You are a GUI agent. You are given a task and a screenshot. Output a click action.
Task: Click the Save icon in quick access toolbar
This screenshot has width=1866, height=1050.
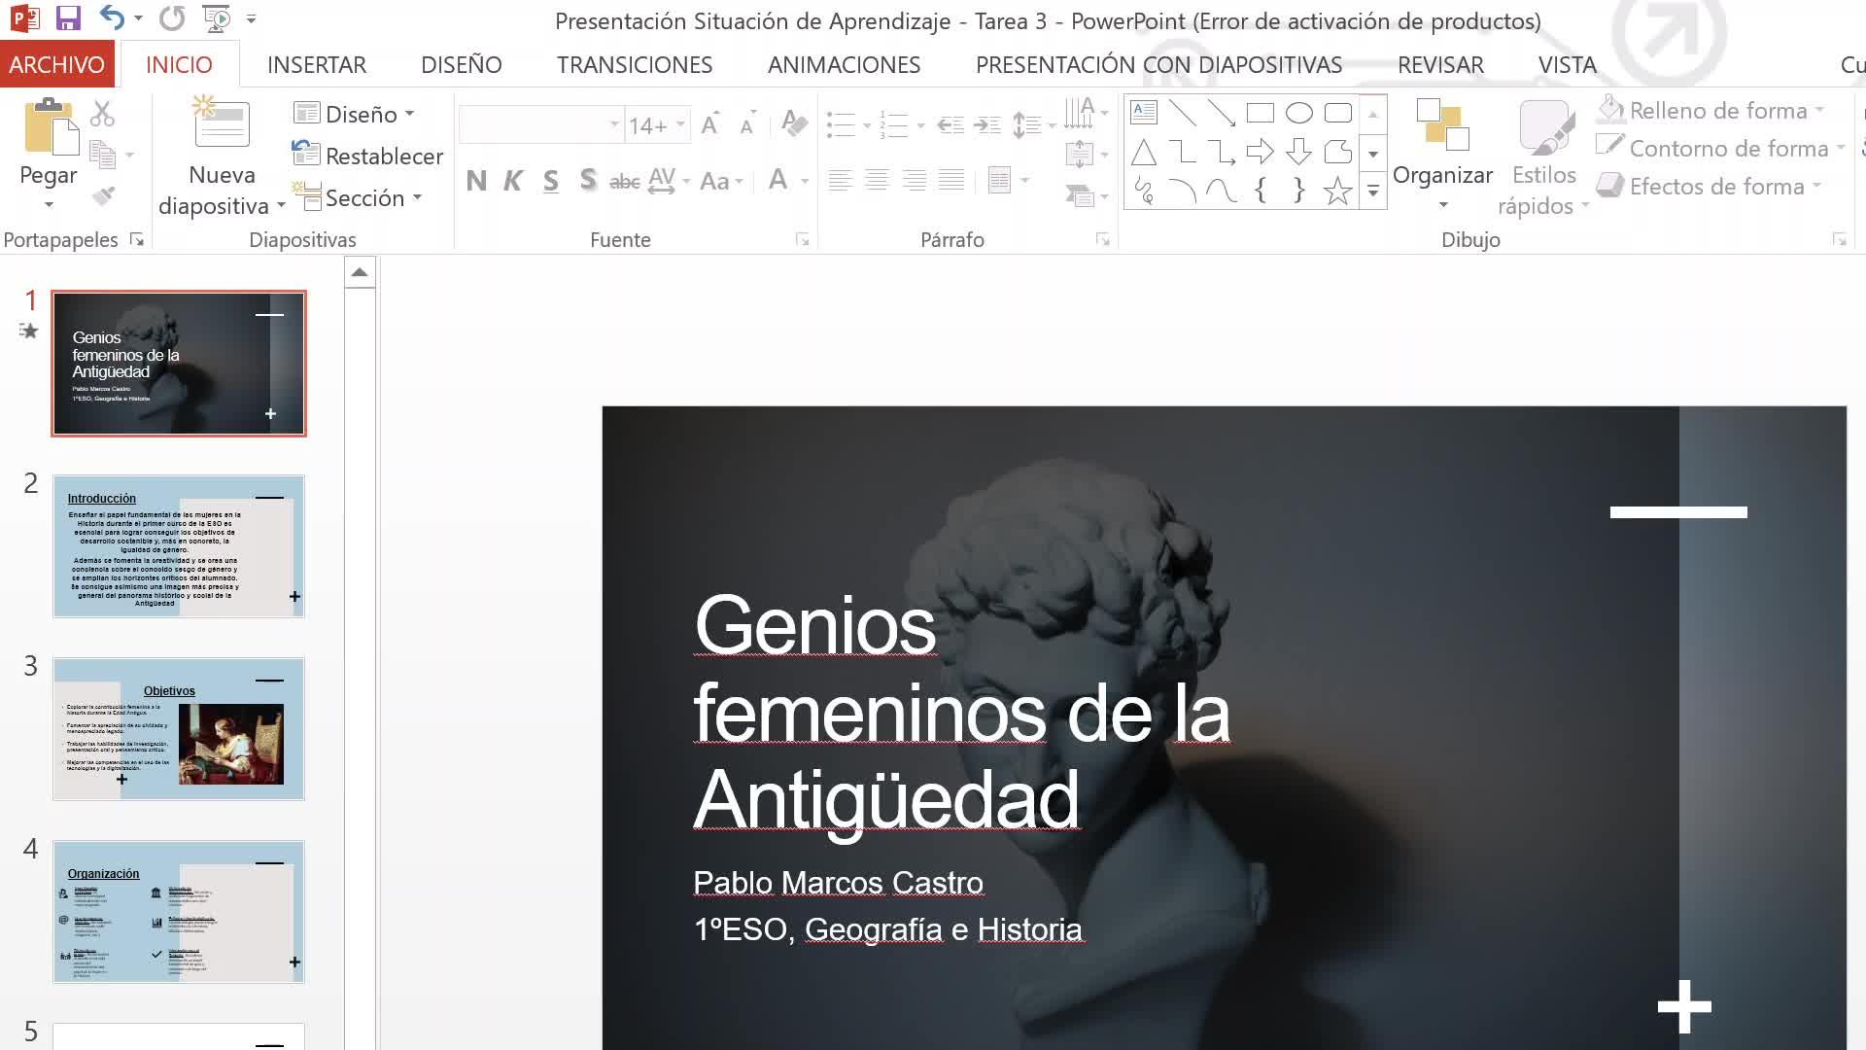coord(68,18)
